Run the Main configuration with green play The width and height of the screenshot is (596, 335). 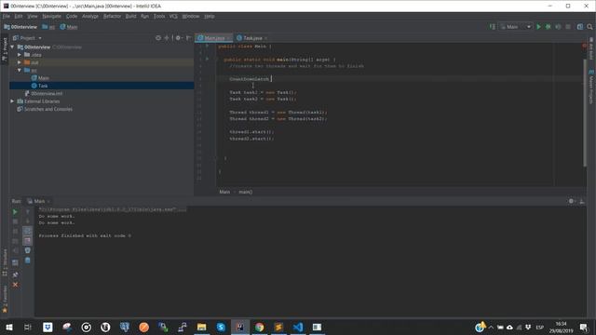click(x=538, y=27)
